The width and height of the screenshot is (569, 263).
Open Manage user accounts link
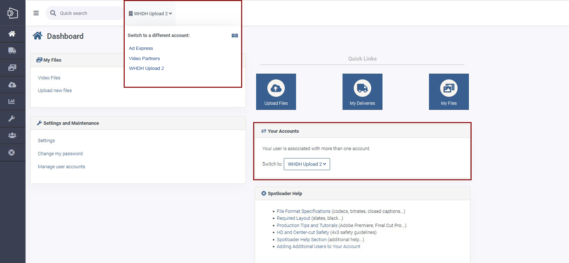click(x=61, y=166)
